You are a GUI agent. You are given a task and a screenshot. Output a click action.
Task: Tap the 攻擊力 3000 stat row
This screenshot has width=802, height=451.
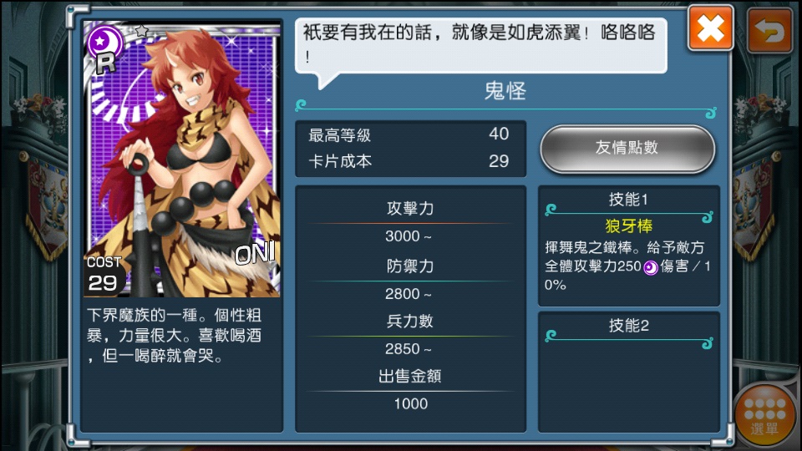pos(410,222)
